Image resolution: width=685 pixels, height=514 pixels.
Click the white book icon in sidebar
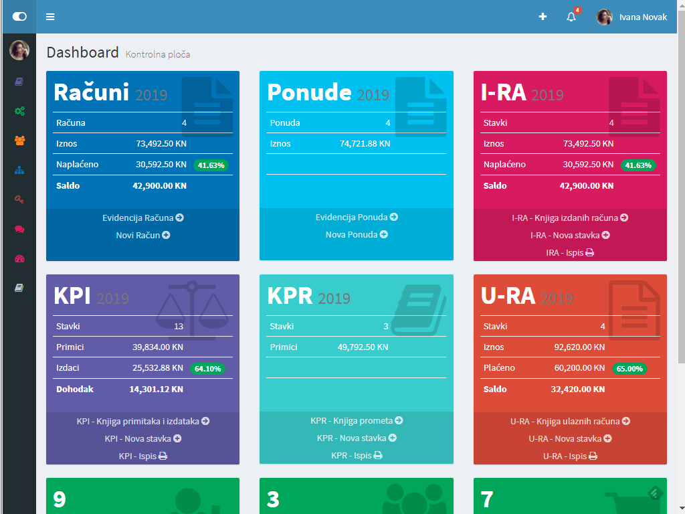point(19,288)
